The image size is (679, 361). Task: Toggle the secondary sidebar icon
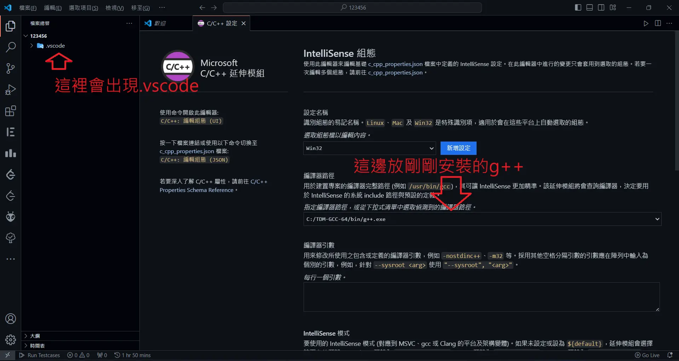pyautogui.click(x=601, y=7)
